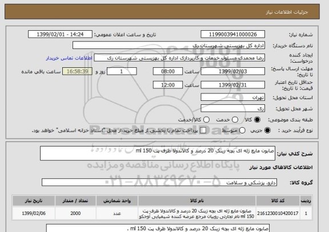Click the need date cell 1399/02/06

(x=34, y=213)
